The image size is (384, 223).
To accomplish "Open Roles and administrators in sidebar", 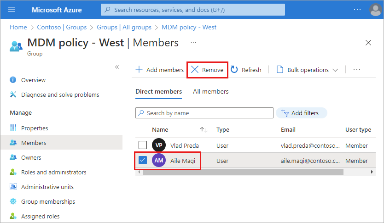I will [x=53, y=172].
